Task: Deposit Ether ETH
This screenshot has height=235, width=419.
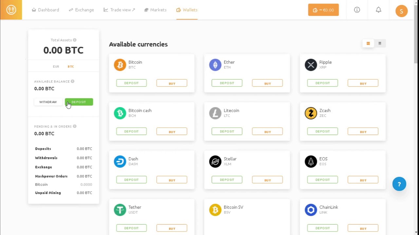Action: (227, 83)
